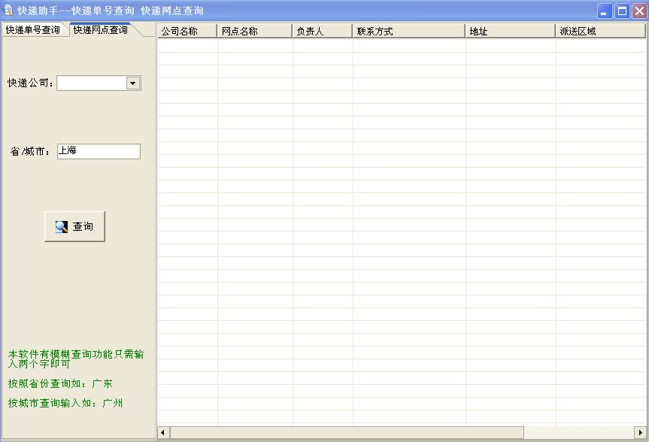Click the 联系方式 column header
The width and height of the screenshot is (649, 442).
(408, 31)
